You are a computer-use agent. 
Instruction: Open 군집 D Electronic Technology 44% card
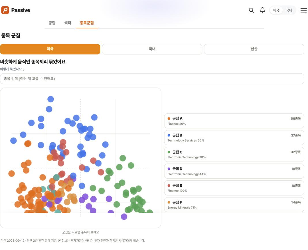tap(234, 171)
